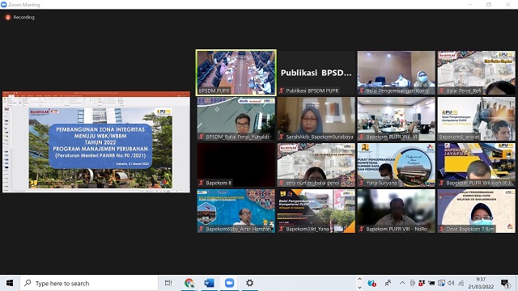The image size is (518, 291).
Task: Open the Action Center notification icon
Action: pyautogui.click(x=505, y=283)
